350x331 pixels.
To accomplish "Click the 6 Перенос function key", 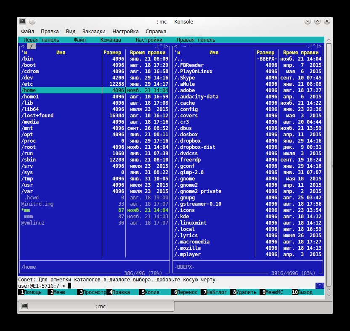I will click(x=186, y=292).
